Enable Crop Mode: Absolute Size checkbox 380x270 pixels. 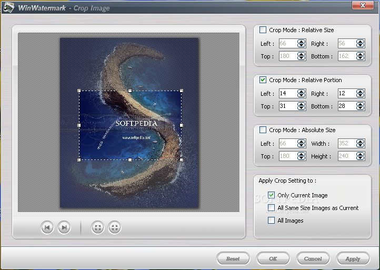click(x=263, y=130)
